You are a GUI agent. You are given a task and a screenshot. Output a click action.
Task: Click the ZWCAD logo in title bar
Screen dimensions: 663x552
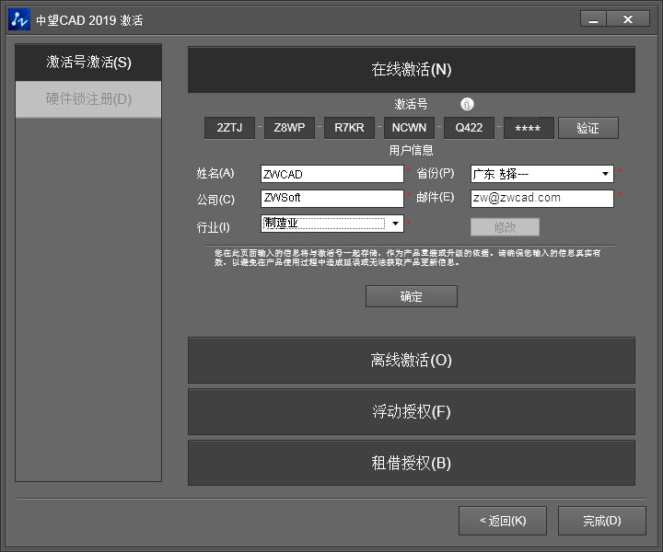19,19
